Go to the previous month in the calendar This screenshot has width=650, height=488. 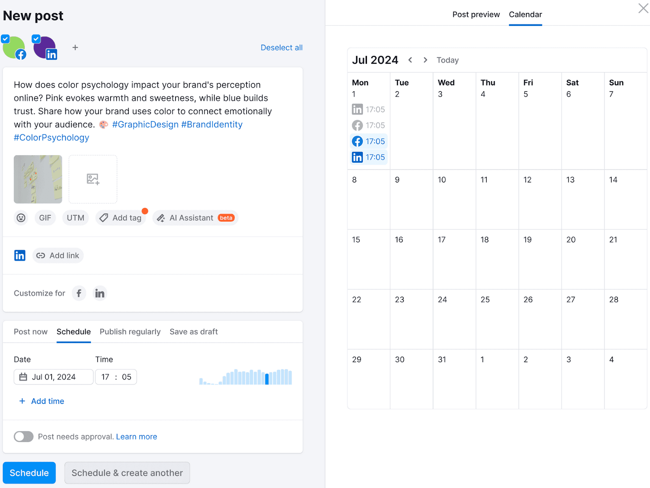coord(410,60)
